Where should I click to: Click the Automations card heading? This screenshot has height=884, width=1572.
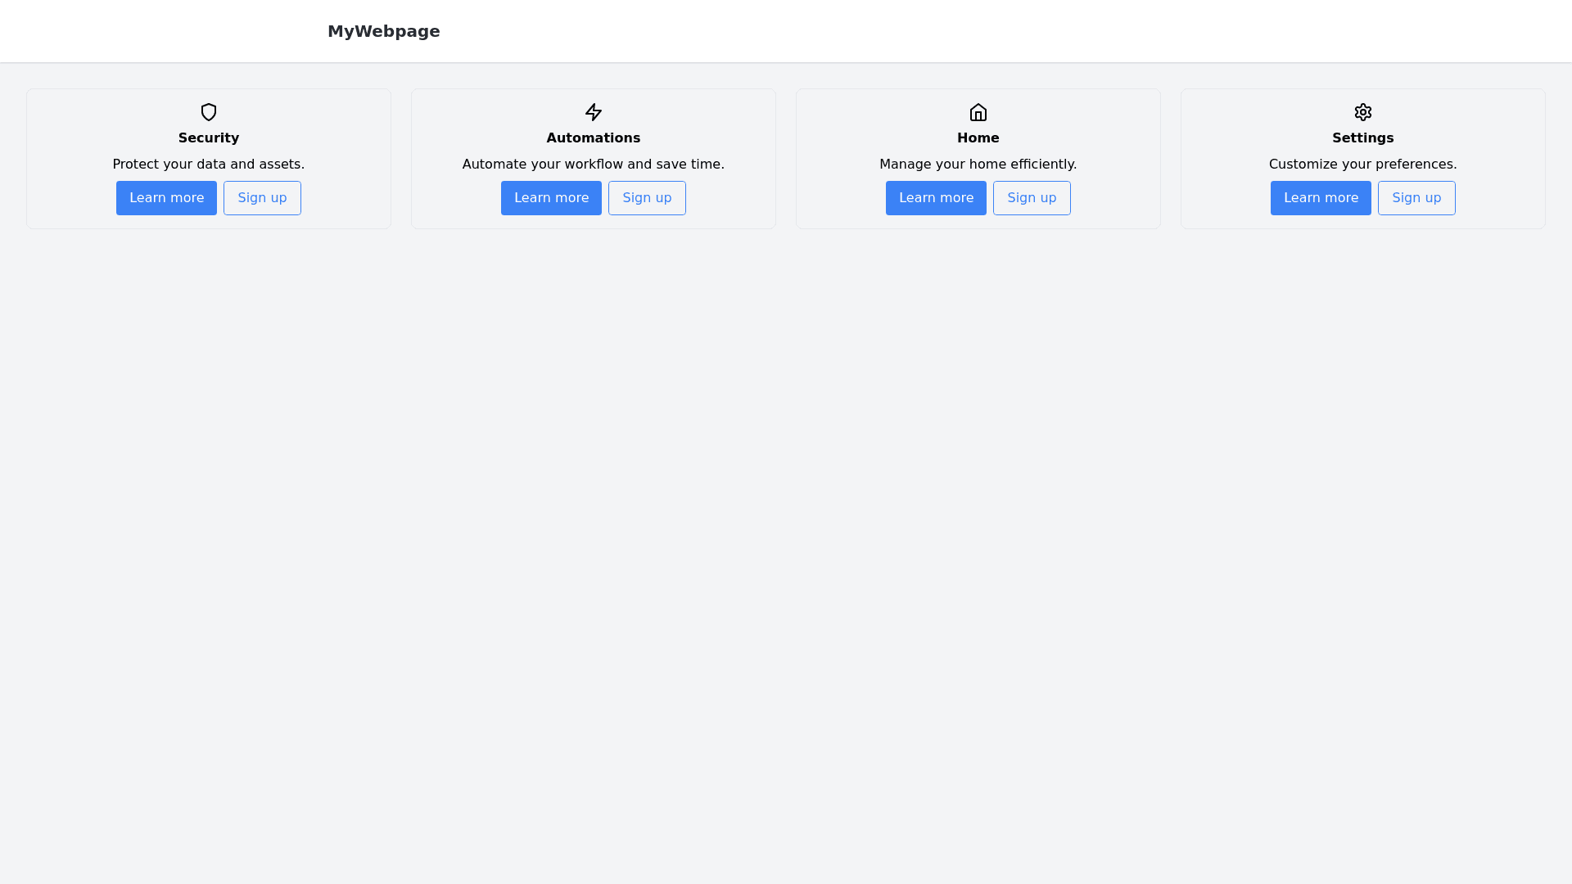click(594, 138)
